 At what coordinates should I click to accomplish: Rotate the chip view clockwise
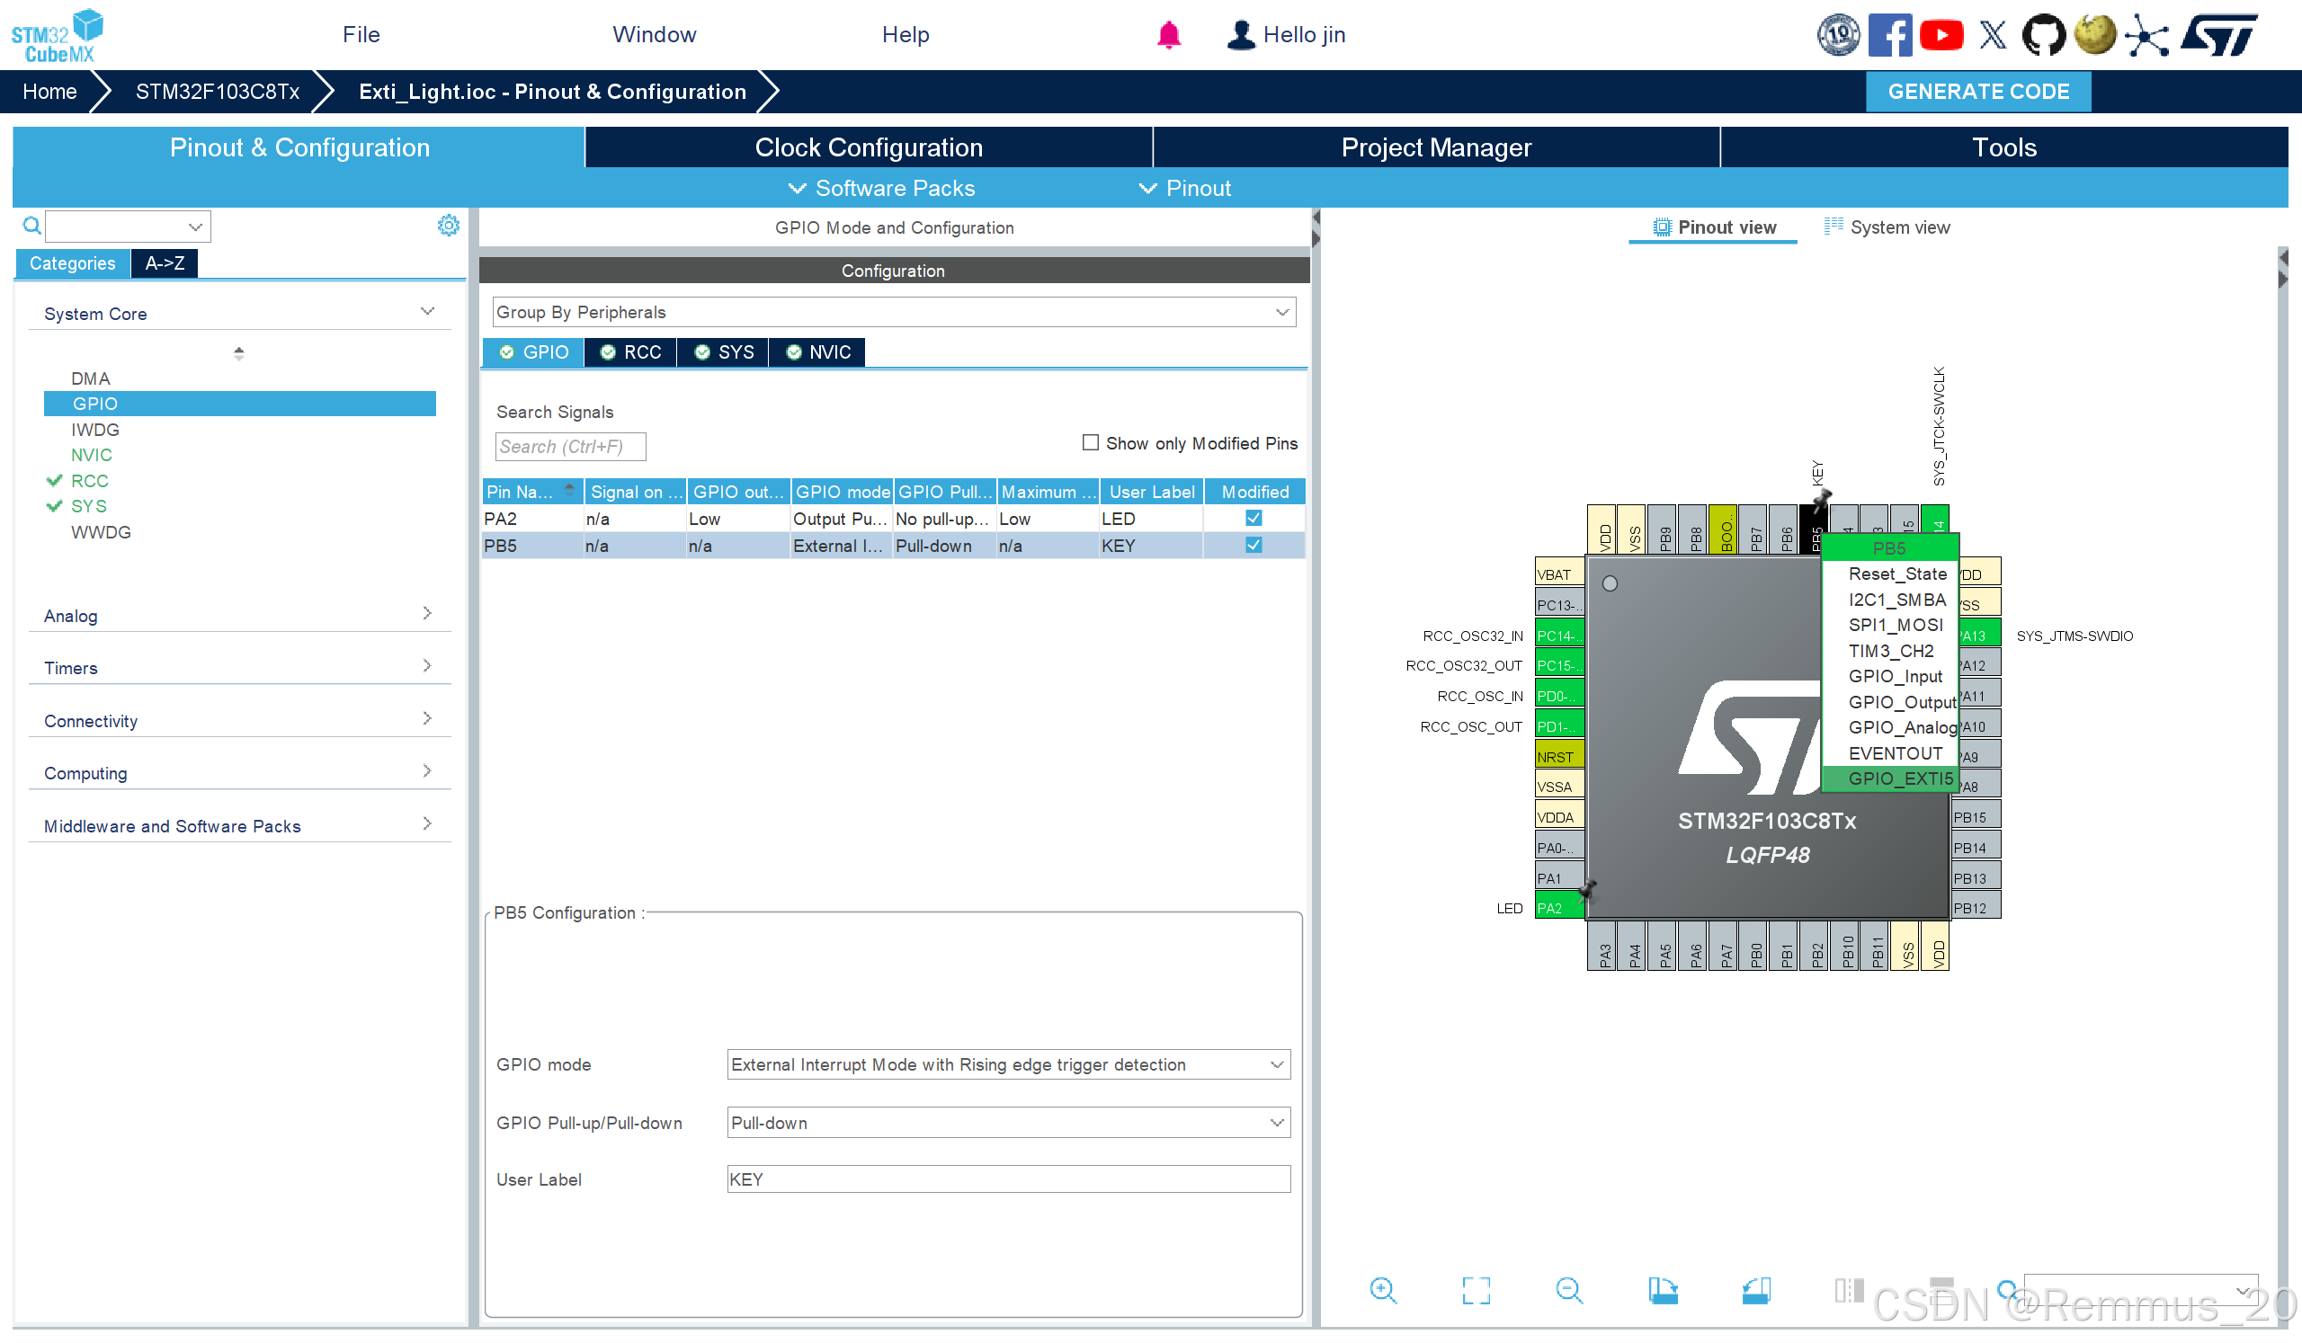(x=1663, y=1290)
